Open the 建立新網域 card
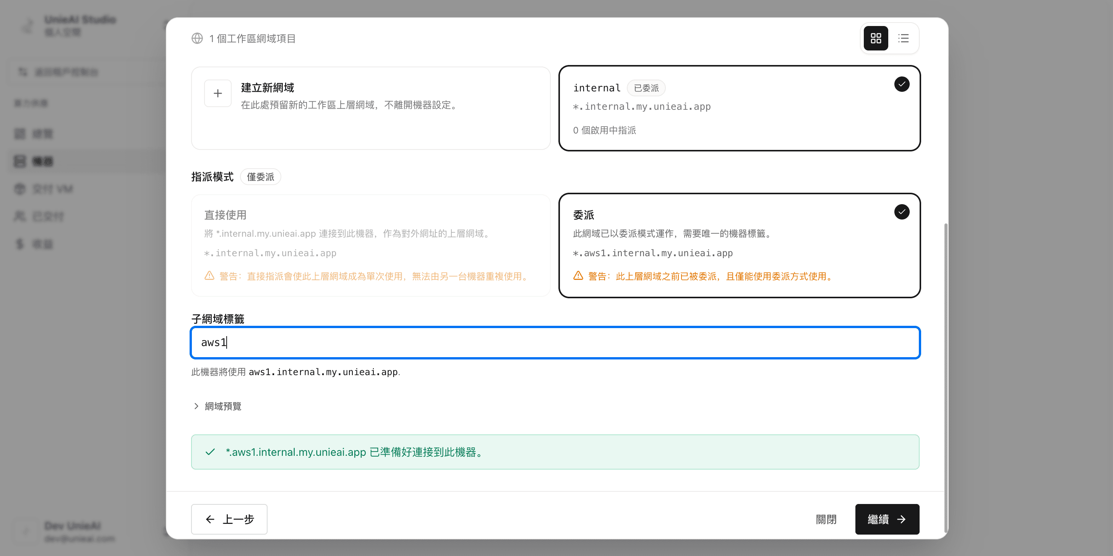 click(x=371, y=108)
